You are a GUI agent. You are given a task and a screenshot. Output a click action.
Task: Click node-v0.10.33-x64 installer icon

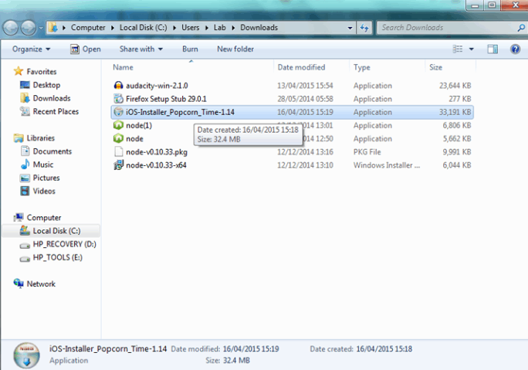point(118,165)
